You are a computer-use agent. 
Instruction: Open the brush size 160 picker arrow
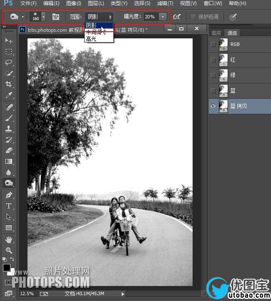43,17
